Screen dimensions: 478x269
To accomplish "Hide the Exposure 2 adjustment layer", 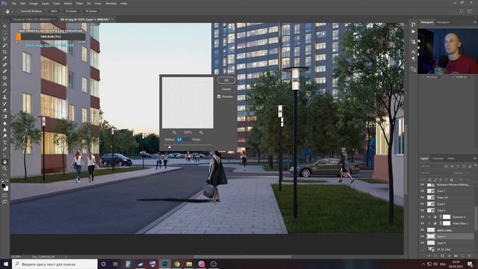I will coord(422,217).
